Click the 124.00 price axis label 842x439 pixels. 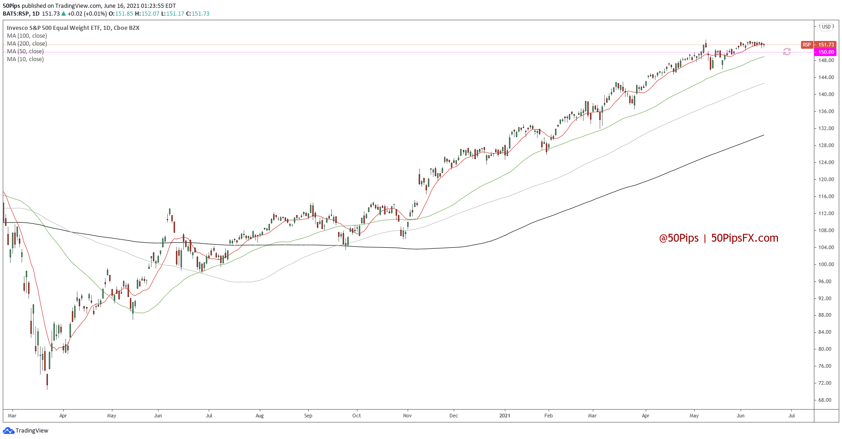(826, 162)
